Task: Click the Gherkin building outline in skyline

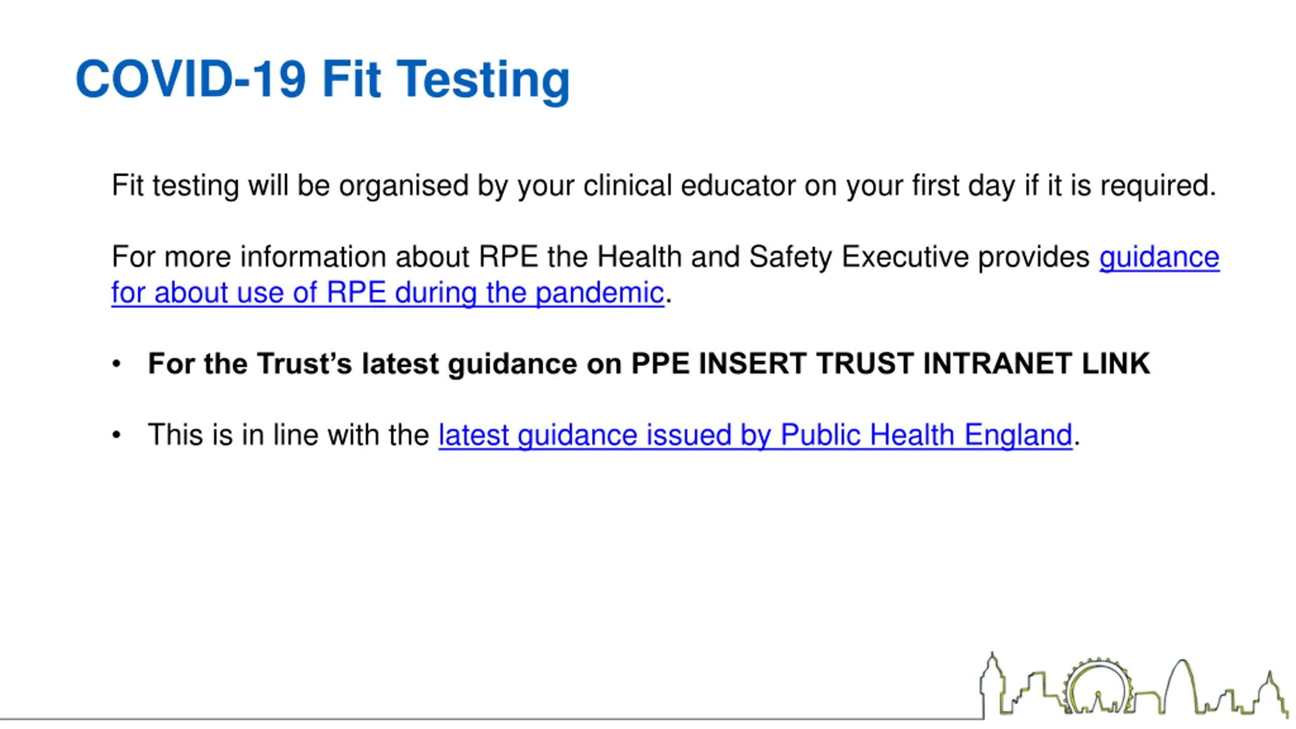Action: (x=1182, y=686)
